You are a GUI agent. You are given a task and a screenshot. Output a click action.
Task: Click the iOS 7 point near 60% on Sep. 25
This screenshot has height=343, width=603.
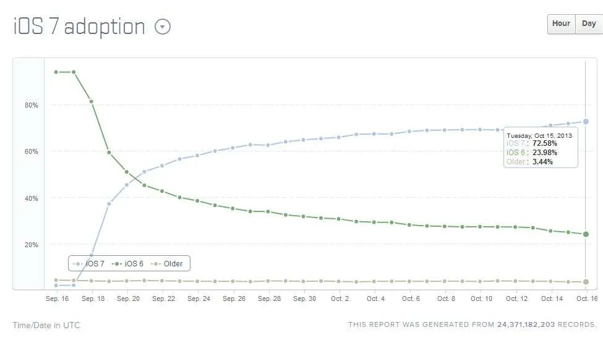(x=215, y=151)
